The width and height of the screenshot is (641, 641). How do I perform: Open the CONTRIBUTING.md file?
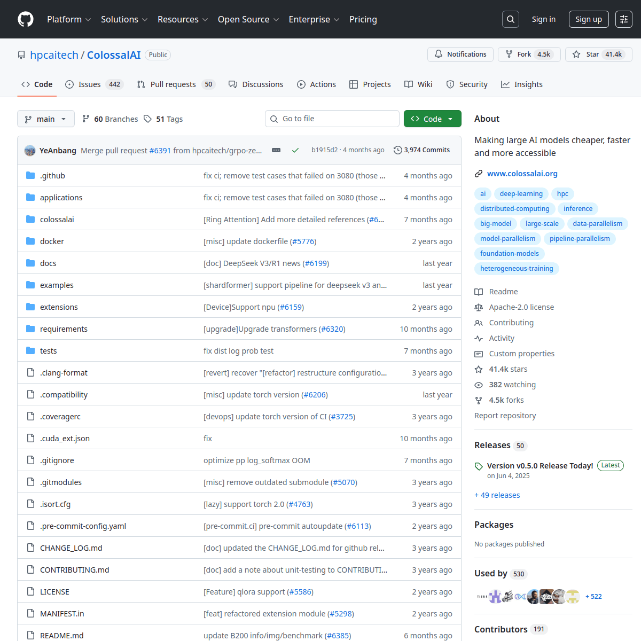coord(75,570)
